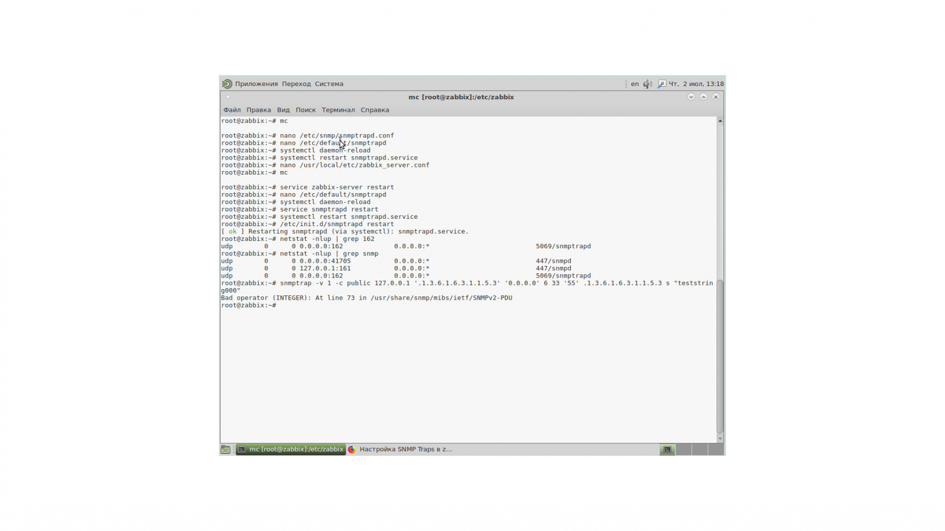Open the Терминал terminal menu
945x531 pixels.
click(x=338, y=110)
